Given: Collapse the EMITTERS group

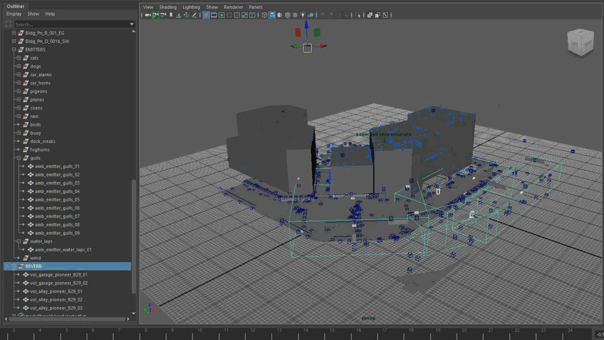Looking at the screenshot, I should coord(14,49).
